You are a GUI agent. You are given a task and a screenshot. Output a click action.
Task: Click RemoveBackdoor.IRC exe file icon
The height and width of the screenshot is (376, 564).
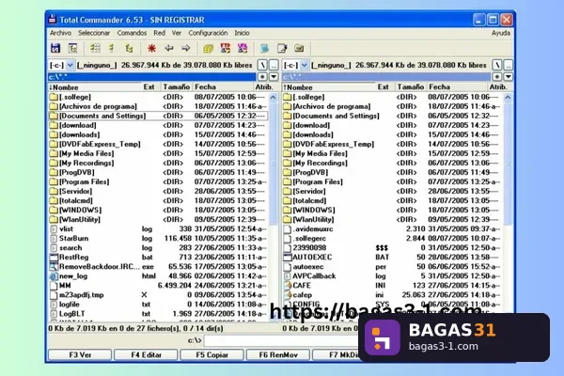pos(54,267)
